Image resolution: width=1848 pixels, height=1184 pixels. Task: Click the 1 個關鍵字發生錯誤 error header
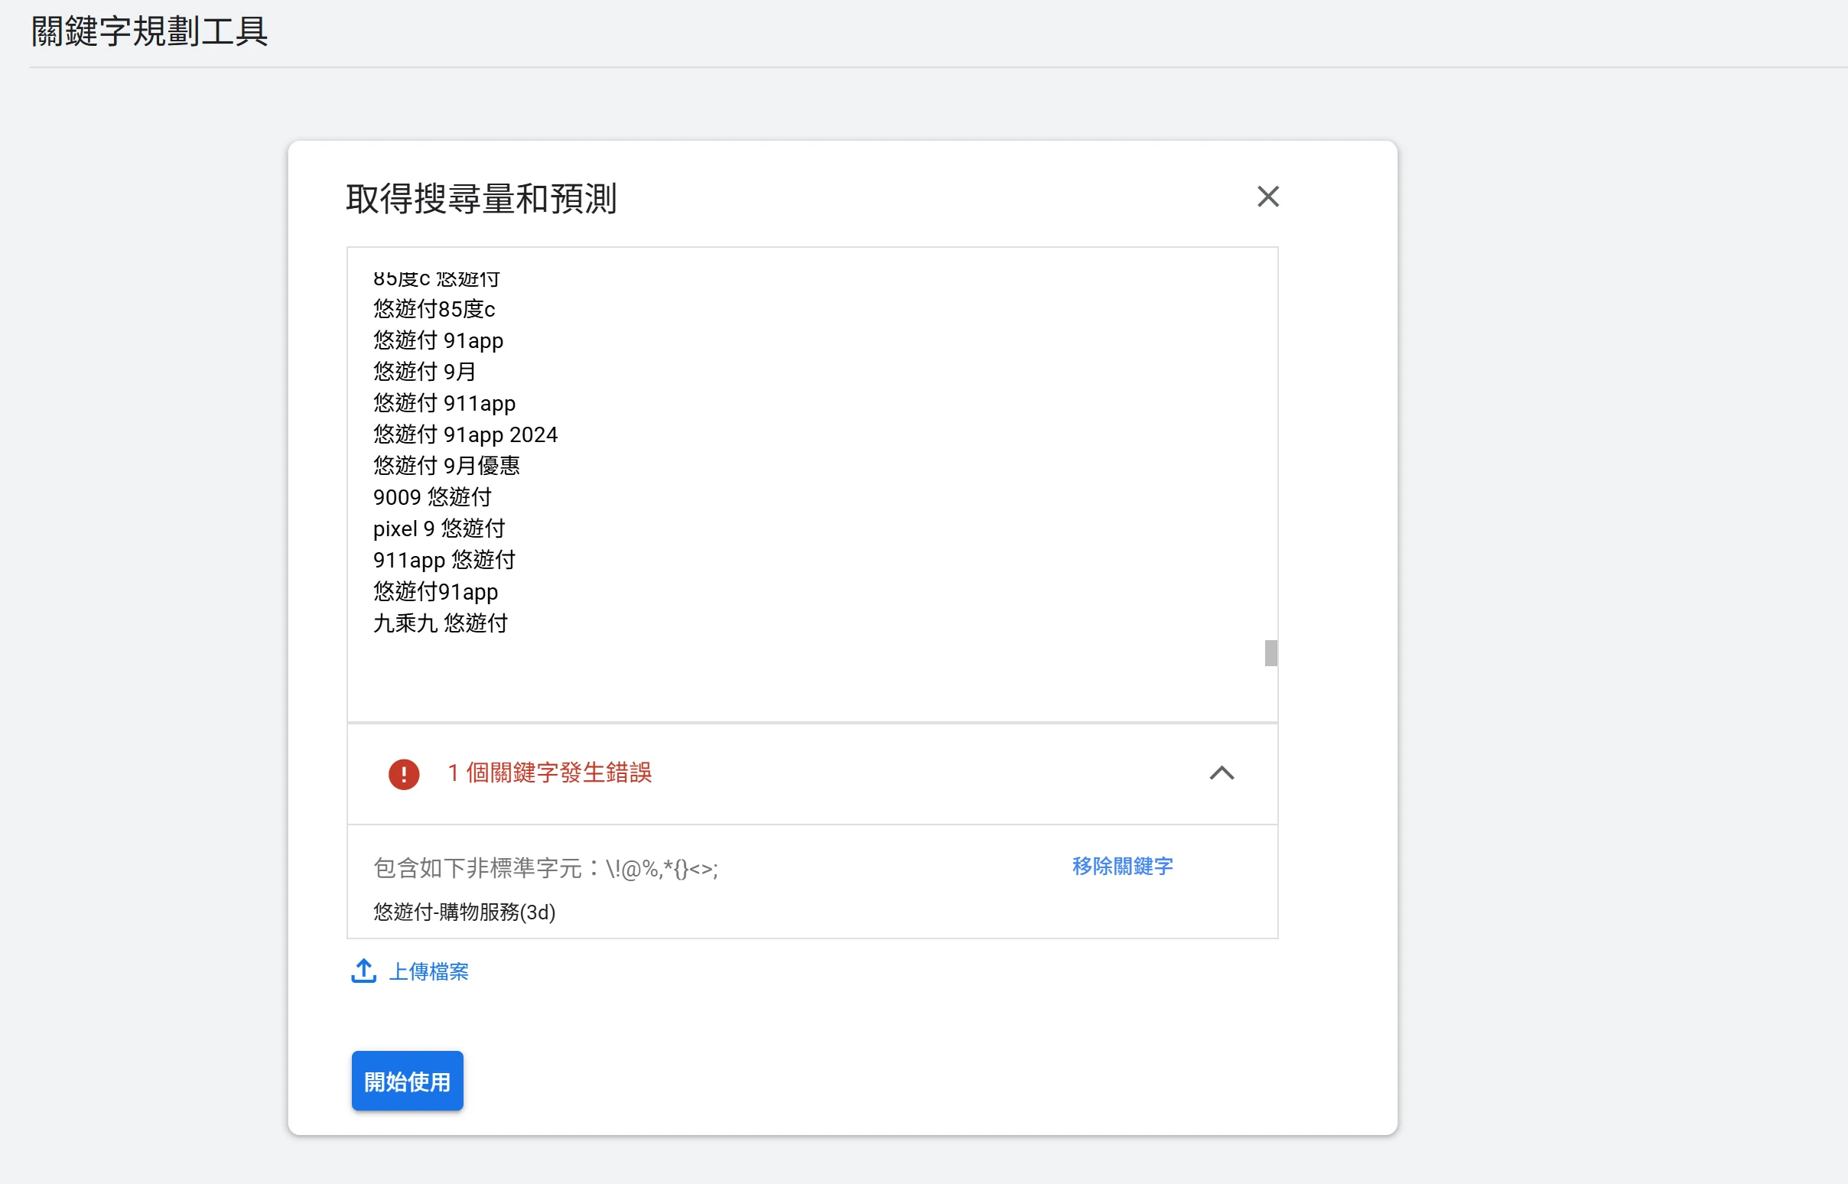pyautogui.click(x=549, y=773)
